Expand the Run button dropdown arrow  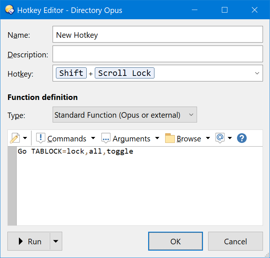click(x=56, y=241)
